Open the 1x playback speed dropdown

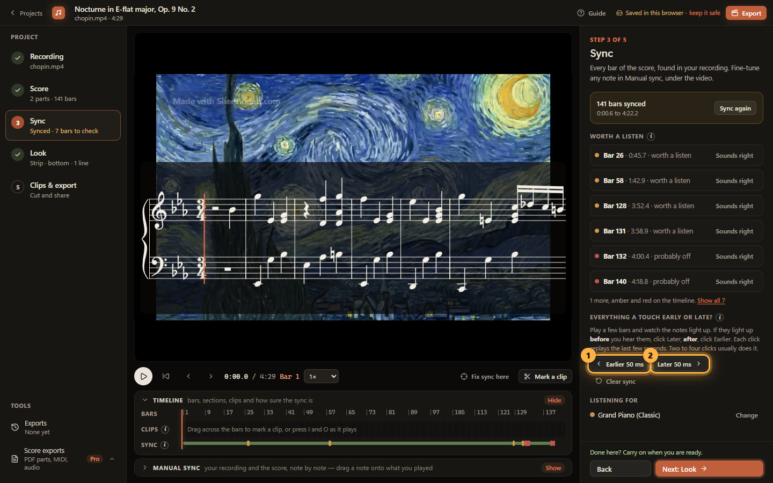[x=321, y=376]
